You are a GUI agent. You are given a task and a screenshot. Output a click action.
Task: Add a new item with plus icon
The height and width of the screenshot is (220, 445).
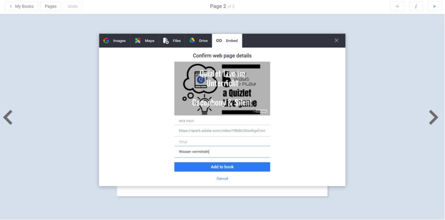(397, 6)
